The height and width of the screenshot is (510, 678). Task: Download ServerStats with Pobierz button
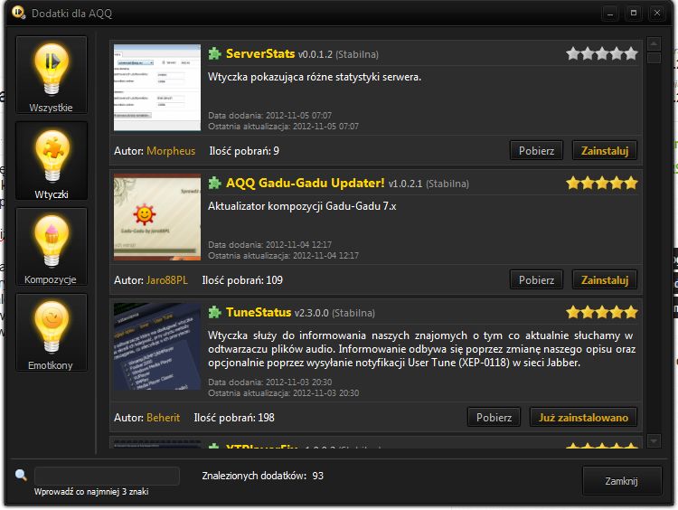coord(536,150)
